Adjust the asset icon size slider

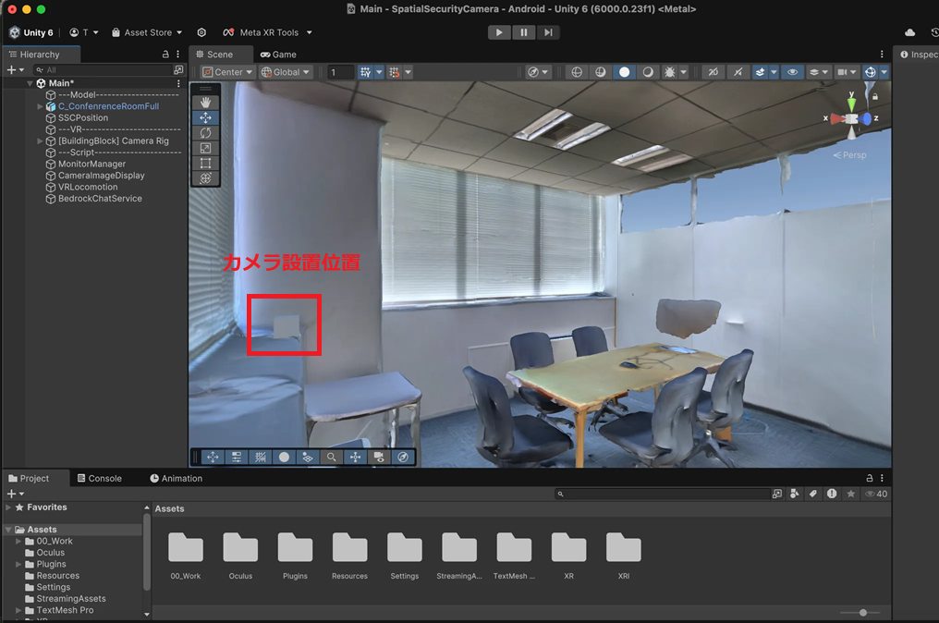coord(862,613)
